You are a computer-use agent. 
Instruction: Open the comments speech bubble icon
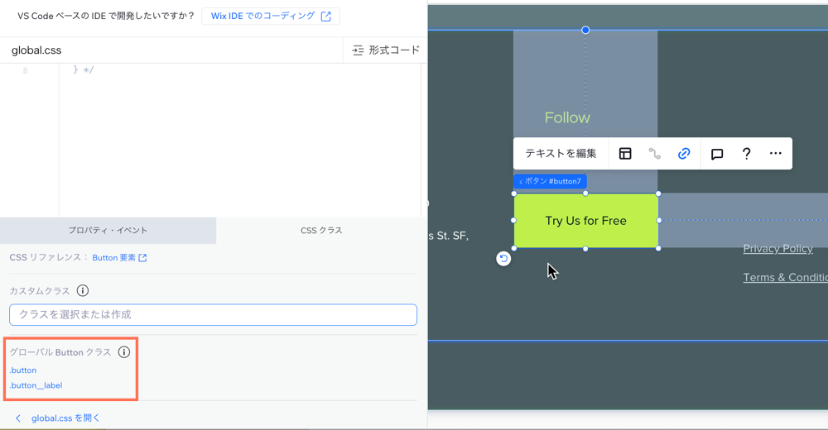coord(717,154)
